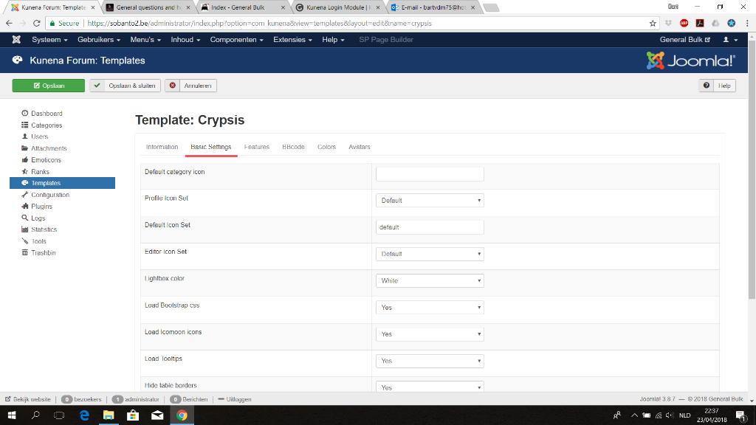756x425 pixels.
Task: Click the Annuleren button
Action: click(191, 86)
